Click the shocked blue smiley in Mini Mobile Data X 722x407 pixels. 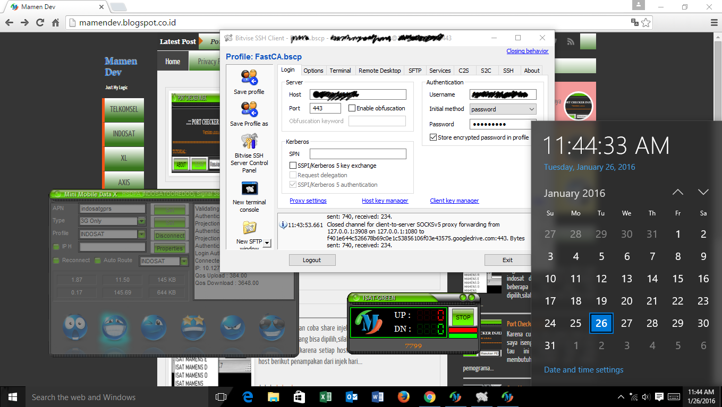75,327
